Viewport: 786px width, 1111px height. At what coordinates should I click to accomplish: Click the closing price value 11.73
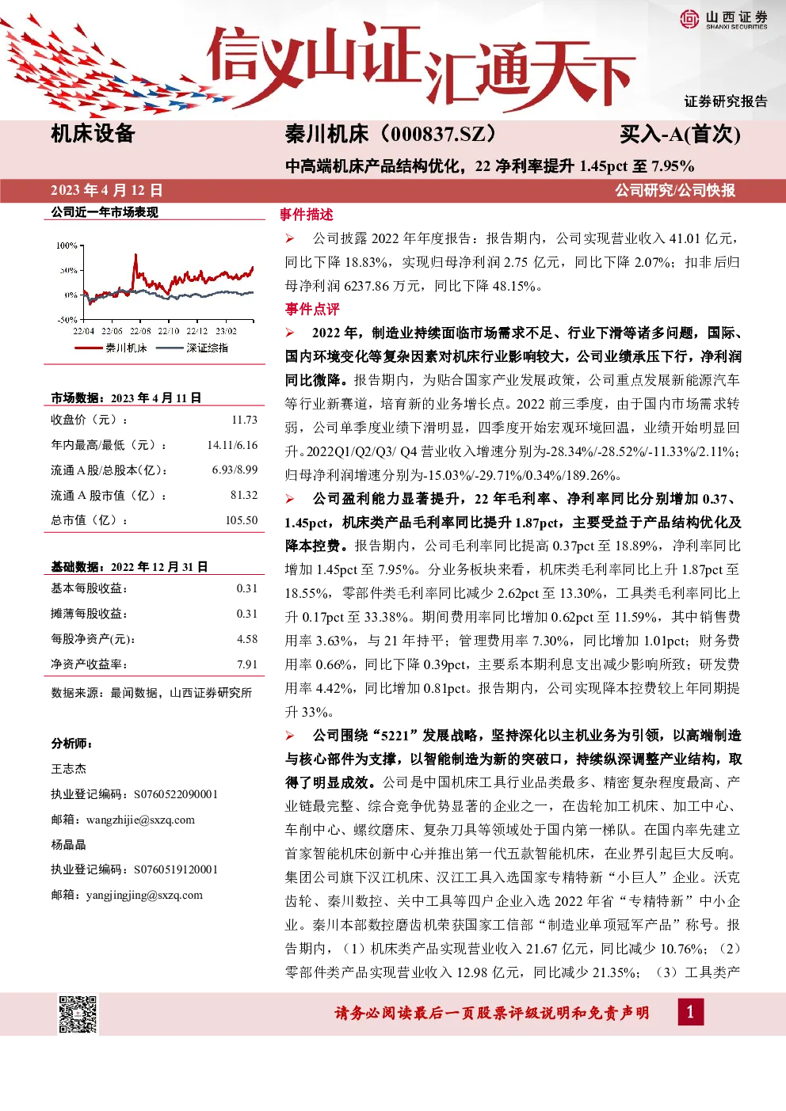[245, 420]
